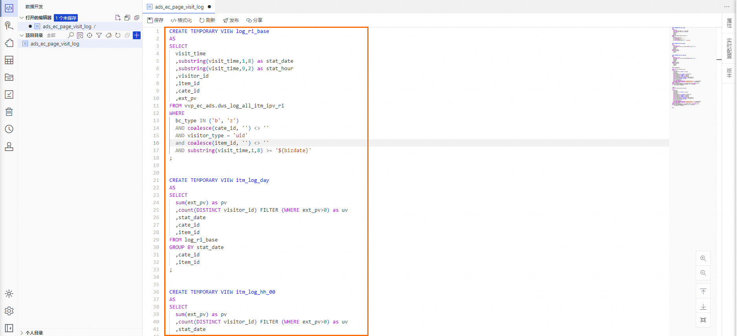Click the jump to top arrow button
Viewport: 737px width, 336px height.
pos(703,291)
